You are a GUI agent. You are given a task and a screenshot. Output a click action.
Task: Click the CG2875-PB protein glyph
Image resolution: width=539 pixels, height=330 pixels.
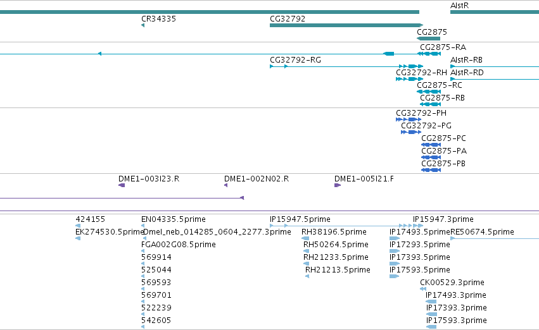431,170
